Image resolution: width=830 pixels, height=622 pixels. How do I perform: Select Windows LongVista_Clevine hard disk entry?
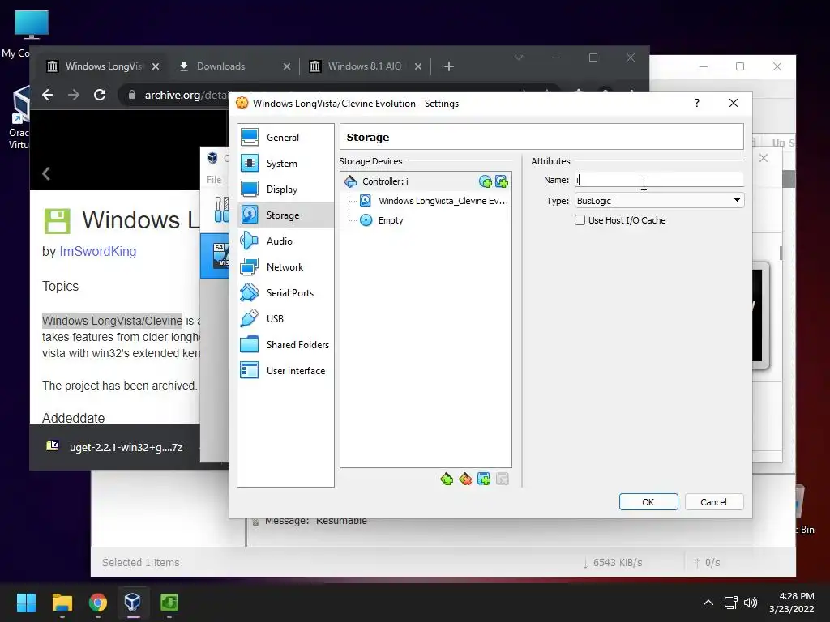(x=434, y=201)
